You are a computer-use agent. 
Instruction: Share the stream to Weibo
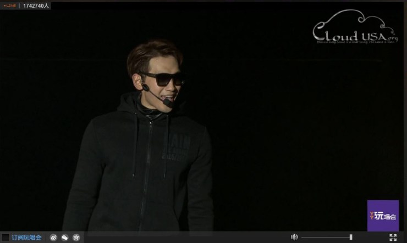coord(53,238)
